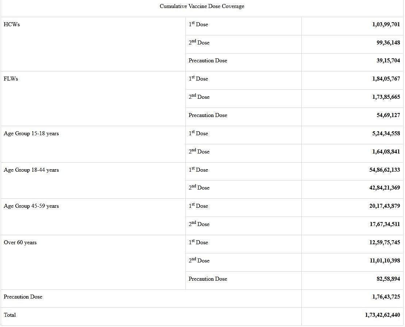
Task: Select the Total row label
Action: point(10,315)
